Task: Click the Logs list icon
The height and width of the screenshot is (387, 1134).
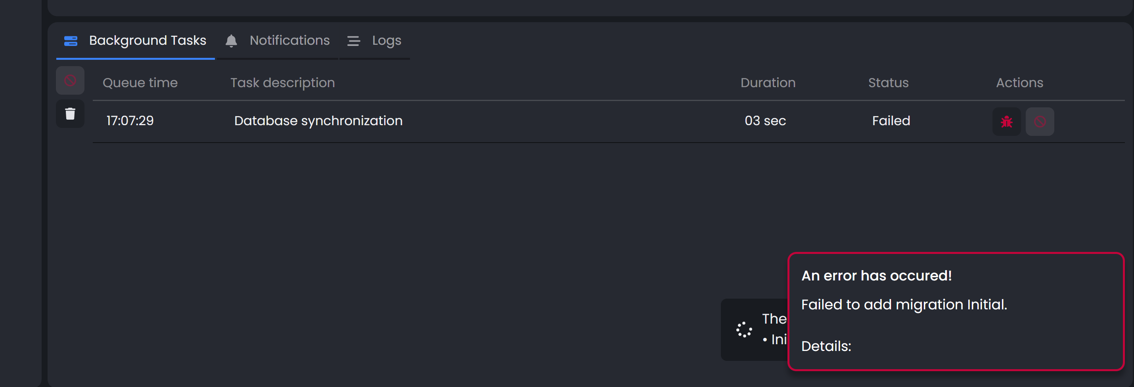Action: (x=354, y=41)
